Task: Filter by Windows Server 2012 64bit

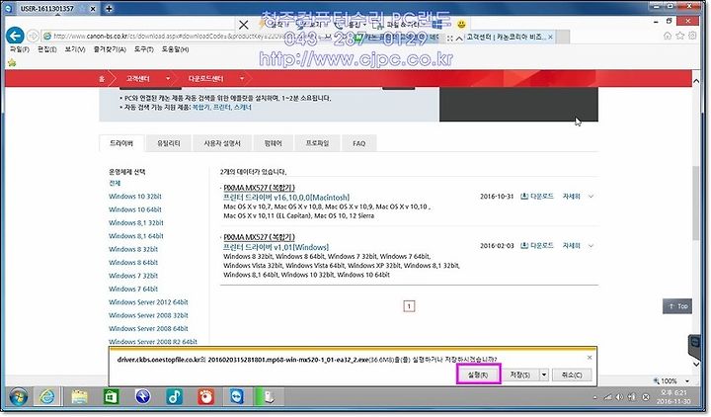Action: 148,302
